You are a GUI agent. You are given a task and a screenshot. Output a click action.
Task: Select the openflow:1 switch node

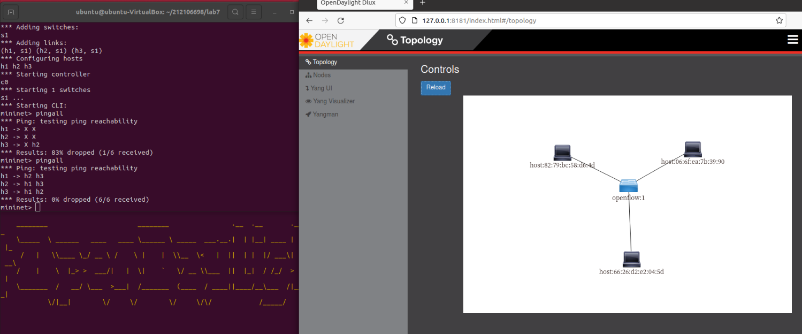click(629, 186)
